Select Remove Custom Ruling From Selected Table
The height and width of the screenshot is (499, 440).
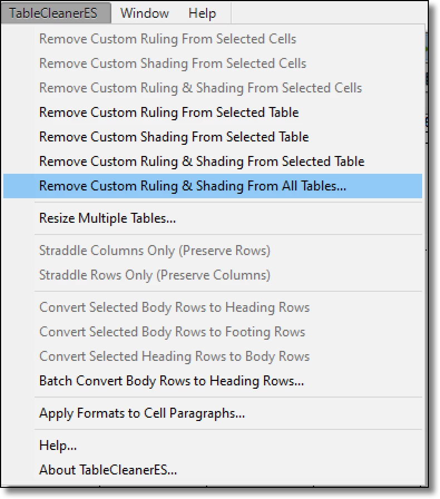click(213, 112)
